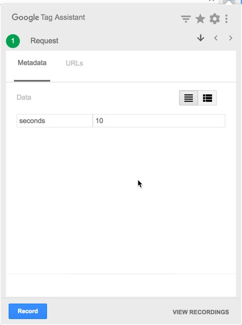Click the down arrow next to Request

point(200,38)
